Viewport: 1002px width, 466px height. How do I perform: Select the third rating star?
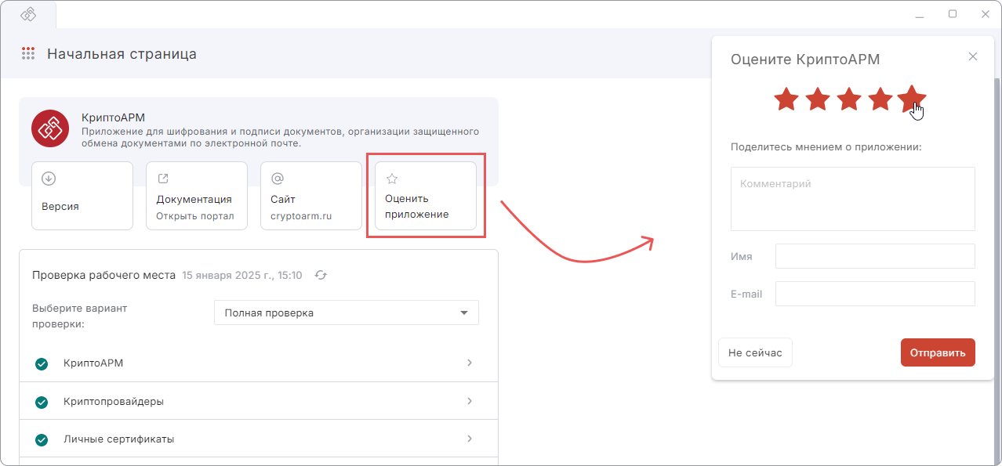point(849,99)
